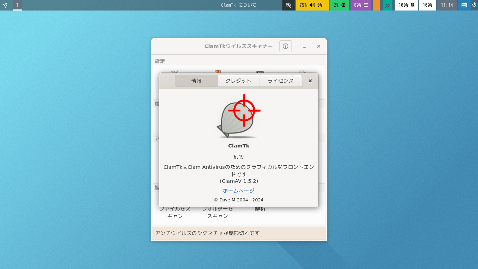Click the 設定 section heading in the main window
This screenshot has height=269, width=478.
(160, 61)
